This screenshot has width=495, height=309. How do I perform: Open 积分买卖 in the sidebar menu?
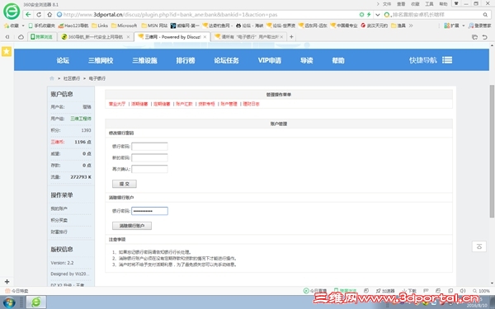[59, 220]
